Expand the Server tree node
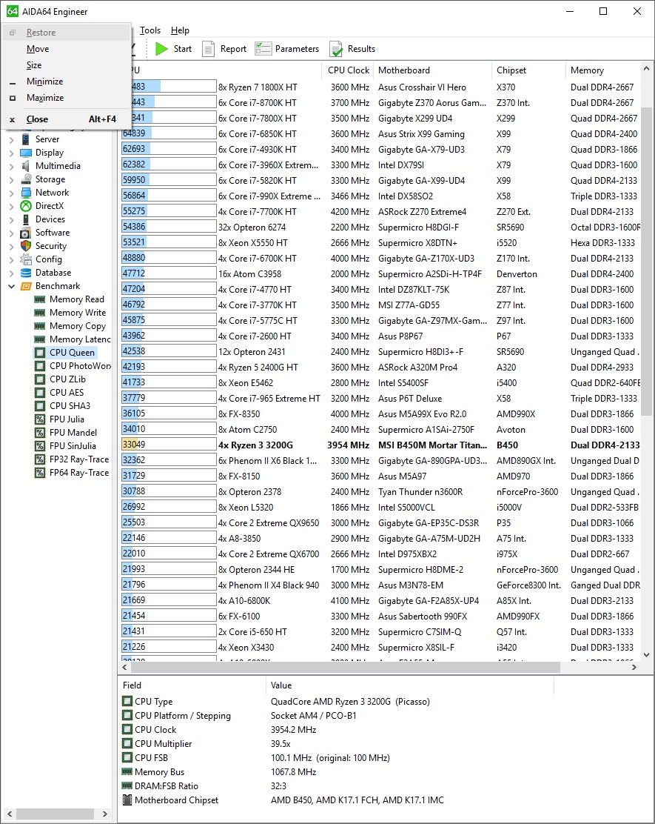Screen dimensions: 655x824 tap(12, 140)
